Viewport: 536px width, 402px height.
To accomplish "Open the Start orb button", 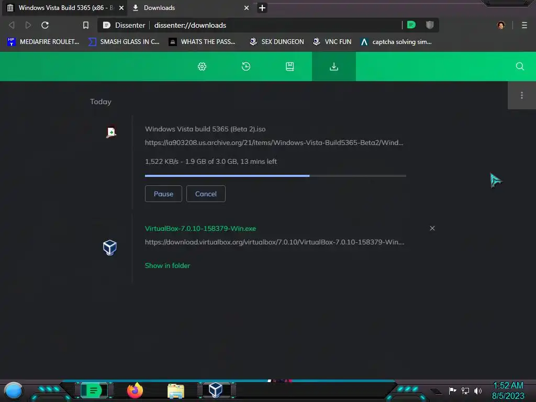I will tap(14, 390).
